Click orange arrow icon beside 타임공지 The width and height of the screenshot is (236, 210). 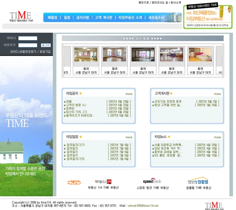click(x=81, y=94)
